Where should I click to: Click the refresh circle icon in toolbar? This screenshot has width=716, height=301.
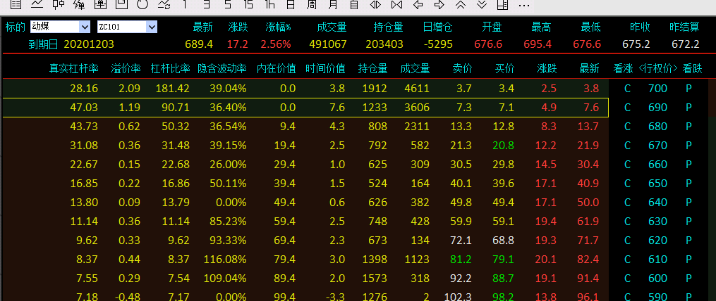142,4
